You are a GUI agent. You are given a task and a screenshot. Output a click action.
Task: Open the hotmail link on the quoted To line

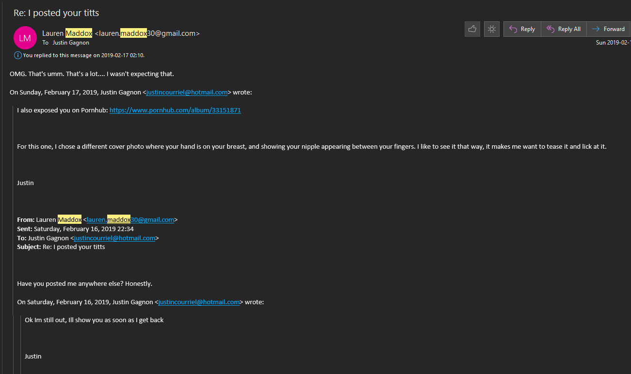pyautogui.click(x=114, y=238)
